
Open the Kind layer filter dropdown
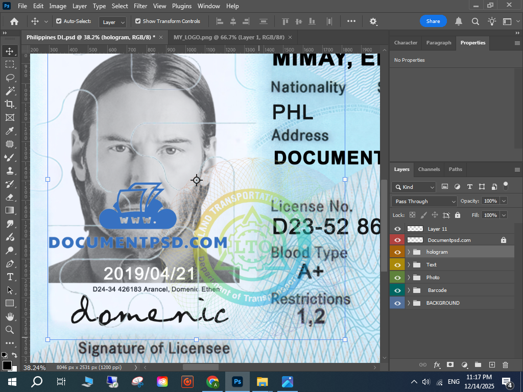tap(414, 187)
